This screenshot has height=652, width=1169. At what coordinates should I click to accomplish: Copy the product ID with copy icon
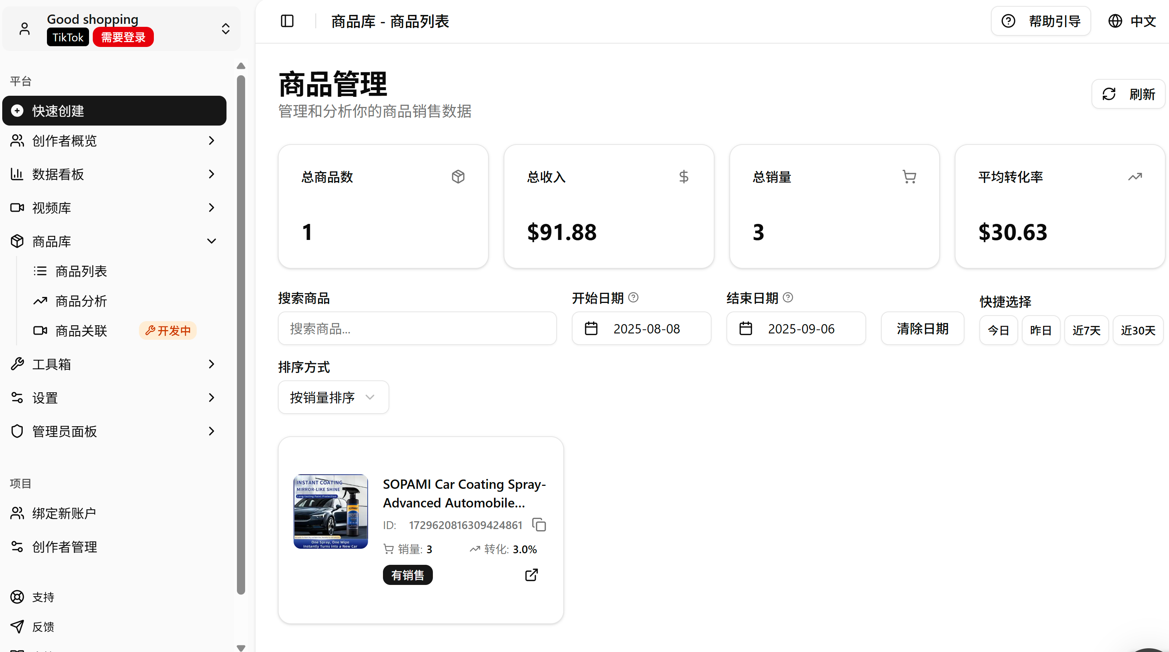(x=539, y=525)
